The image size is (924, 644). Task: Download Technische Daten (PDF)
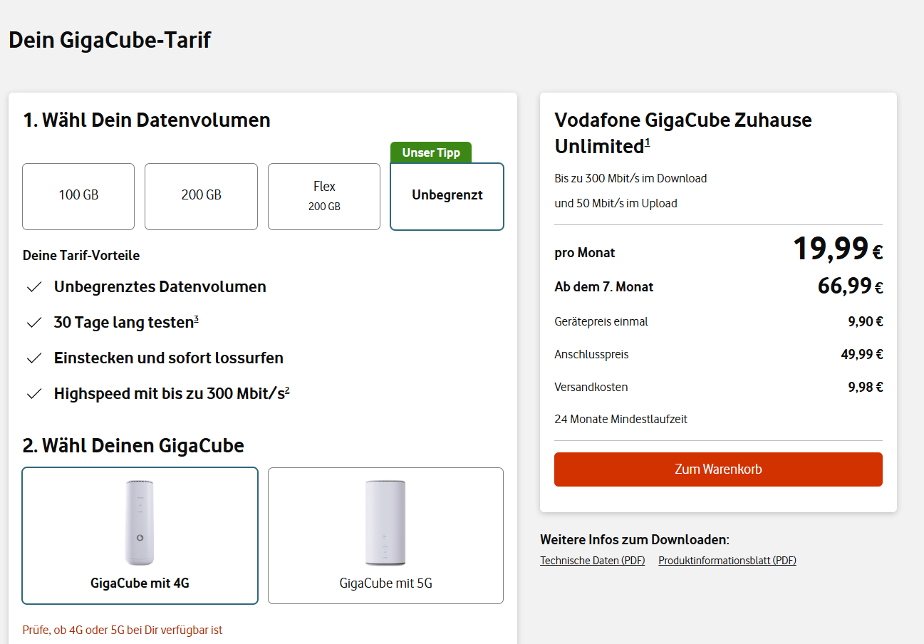click(592, 561)
